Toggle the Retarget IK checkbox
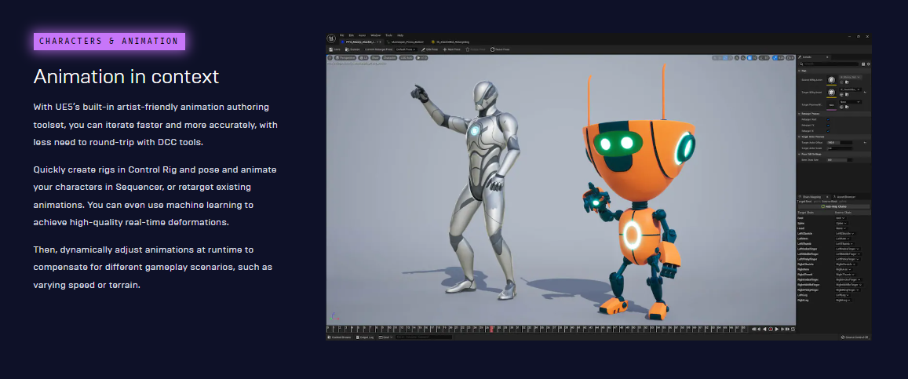Viewport: 908px width, 379px height. [827, 130]
